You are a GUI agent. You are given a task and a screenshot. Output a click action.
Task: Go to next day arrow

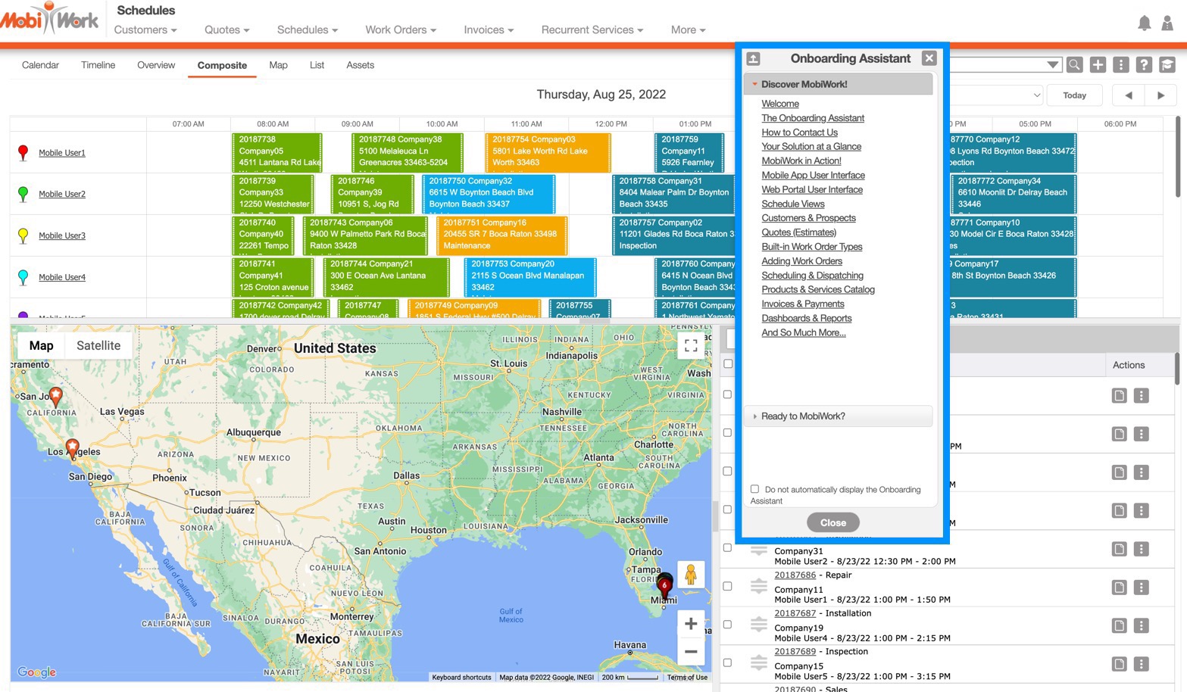[x=1160, y=95]
